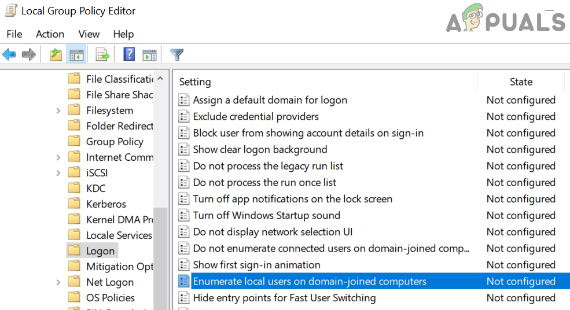This screenshot has width=570, height=310.
Task: Sort list by the State column header
Action: click(521, 82)
